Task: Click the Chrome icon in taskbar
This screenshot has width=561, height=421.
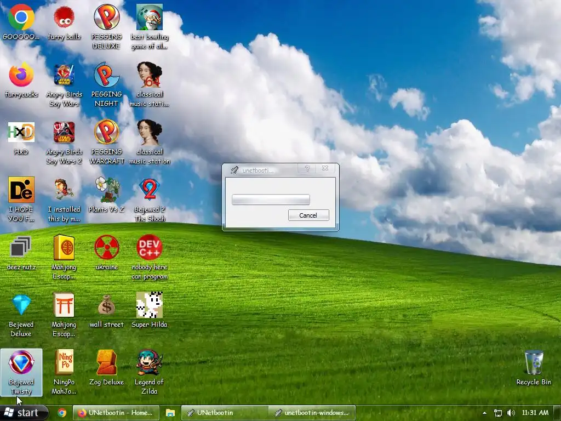Action: tap(62, 413)
